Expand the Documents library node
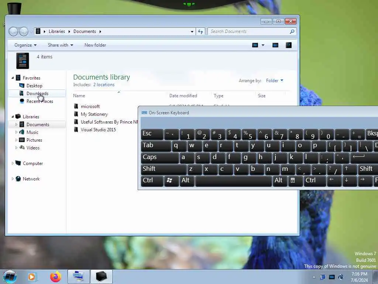The width and height of the screenshot is (378, 284). pos(16,125)
